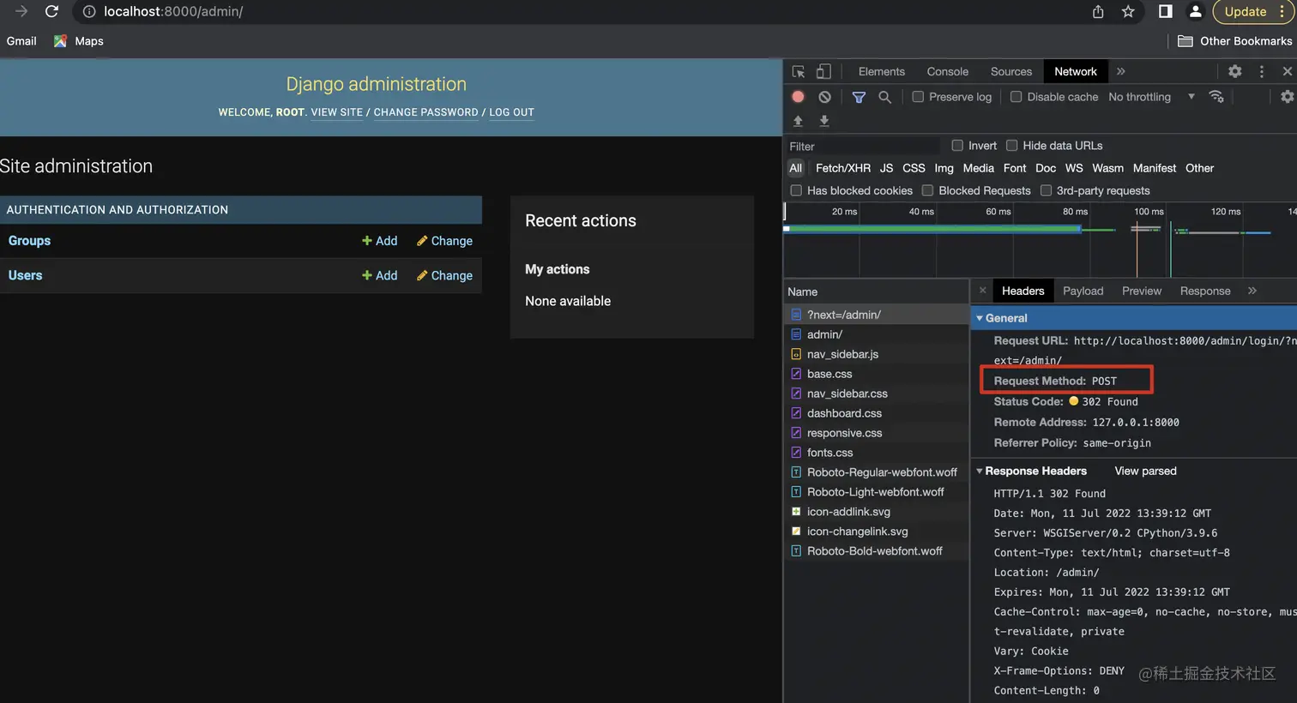
Task: Reload the page with the browser refresh icon
Action: tap(51, 11)
